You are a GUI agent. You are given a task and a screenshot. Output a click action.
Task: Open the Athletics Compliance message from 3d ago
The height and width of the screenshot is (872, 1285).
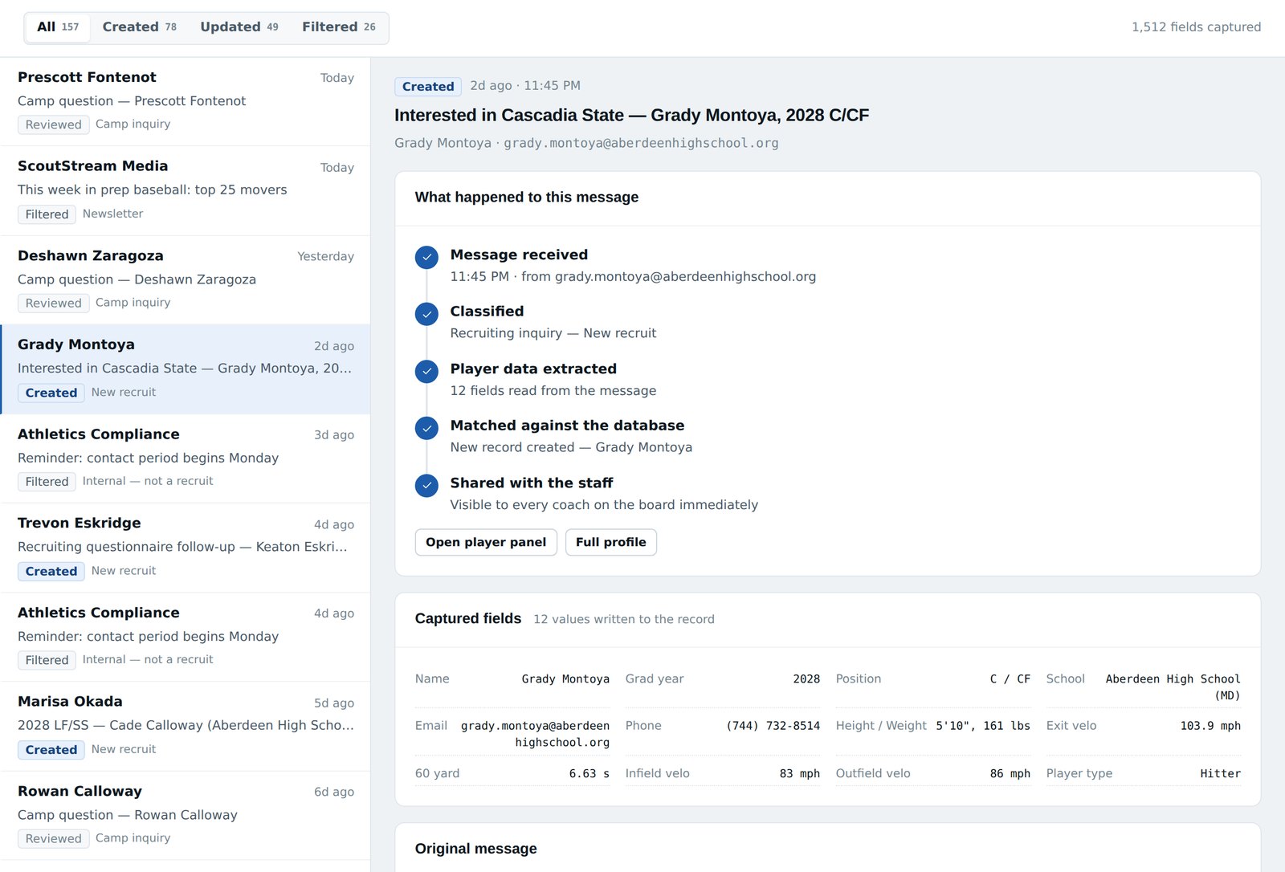[186, 458]
